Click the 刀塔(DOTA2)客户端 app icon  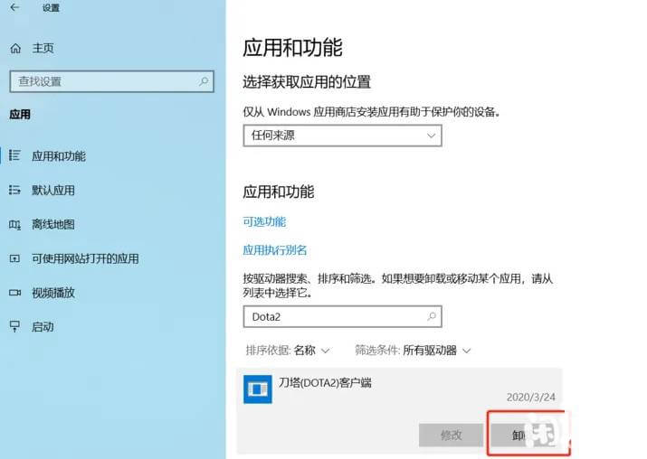258,389
